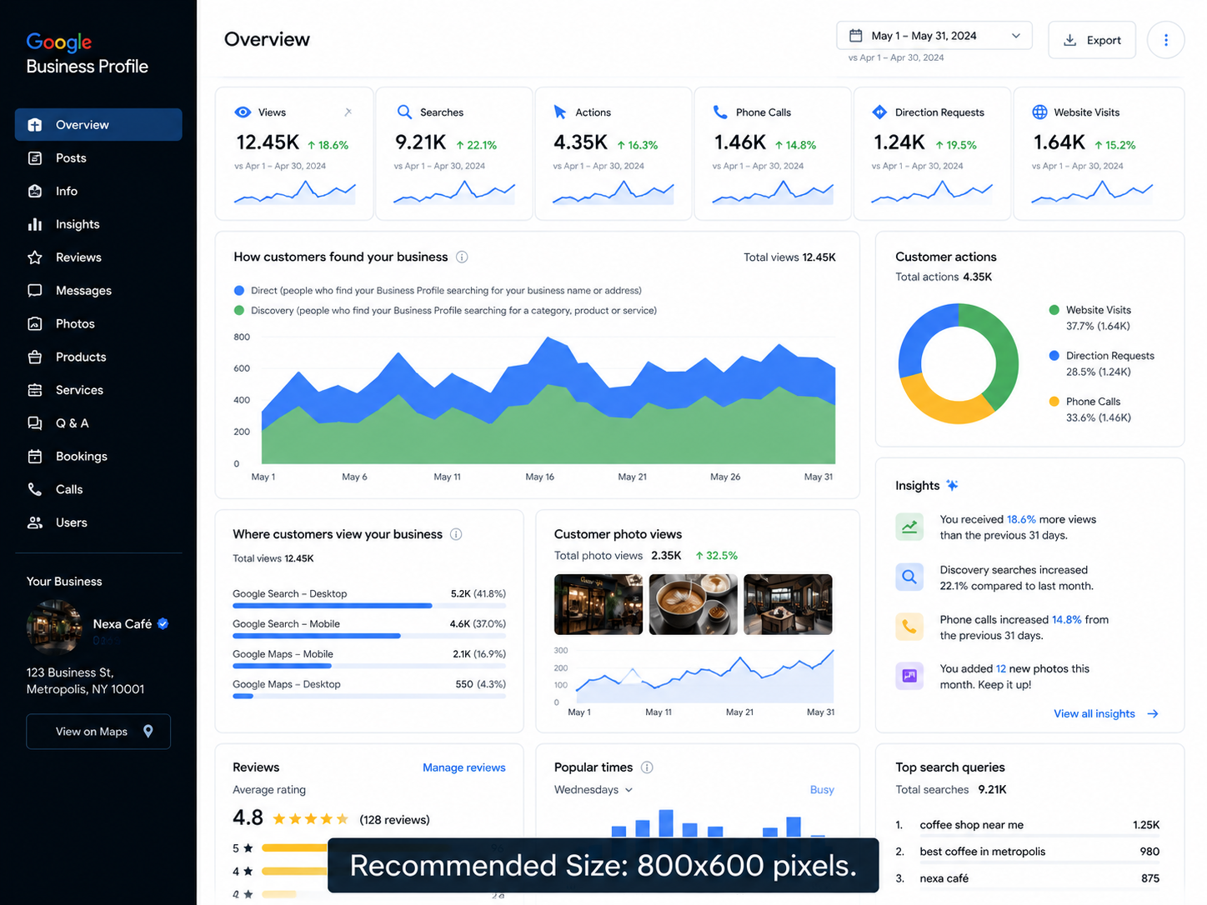The width and height of the screenshot is (1207, 905).
Task: Click the eye icon on the Views card
Action: pyautogui.click(x=243, y=112)
